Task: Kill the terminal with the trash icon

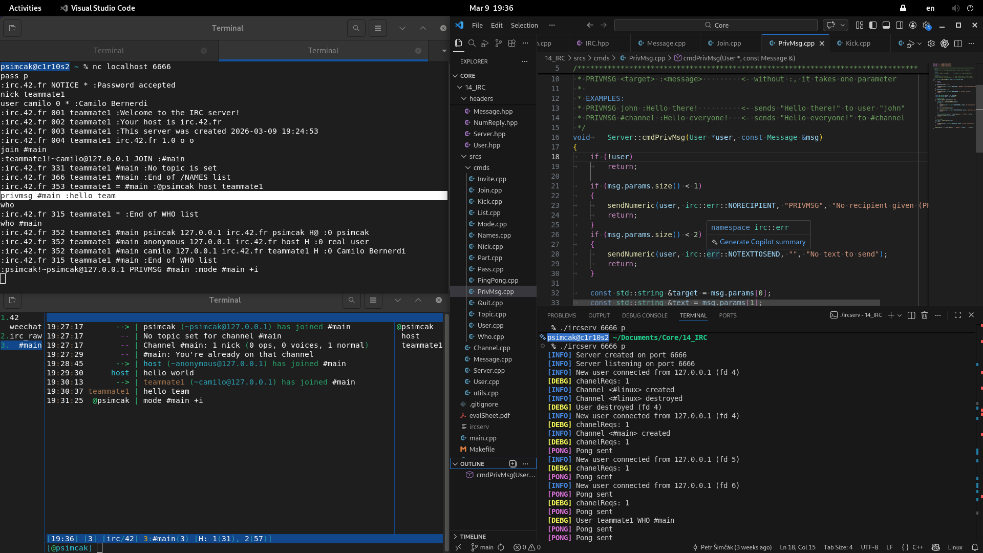Action: (925, 315)
